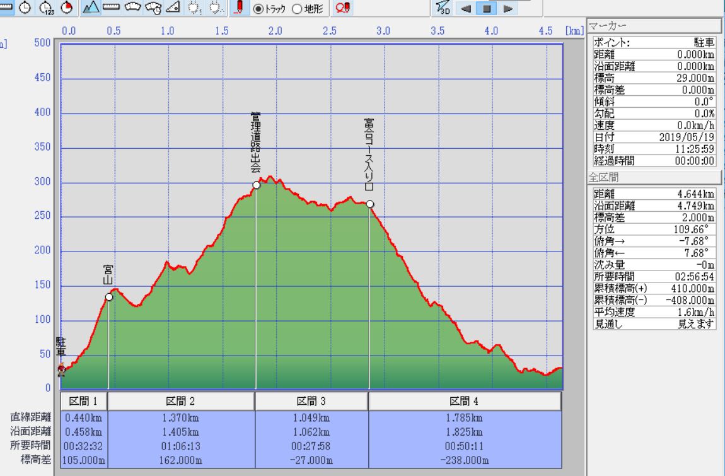Click the 410.000m cumulative ascent value

pyautogui.click(x=693, y=289)
